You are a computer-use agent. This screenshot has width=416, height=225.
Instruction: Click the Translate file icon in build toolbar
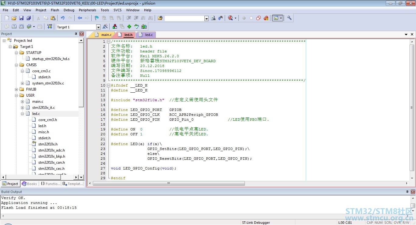tap(7, 27)
